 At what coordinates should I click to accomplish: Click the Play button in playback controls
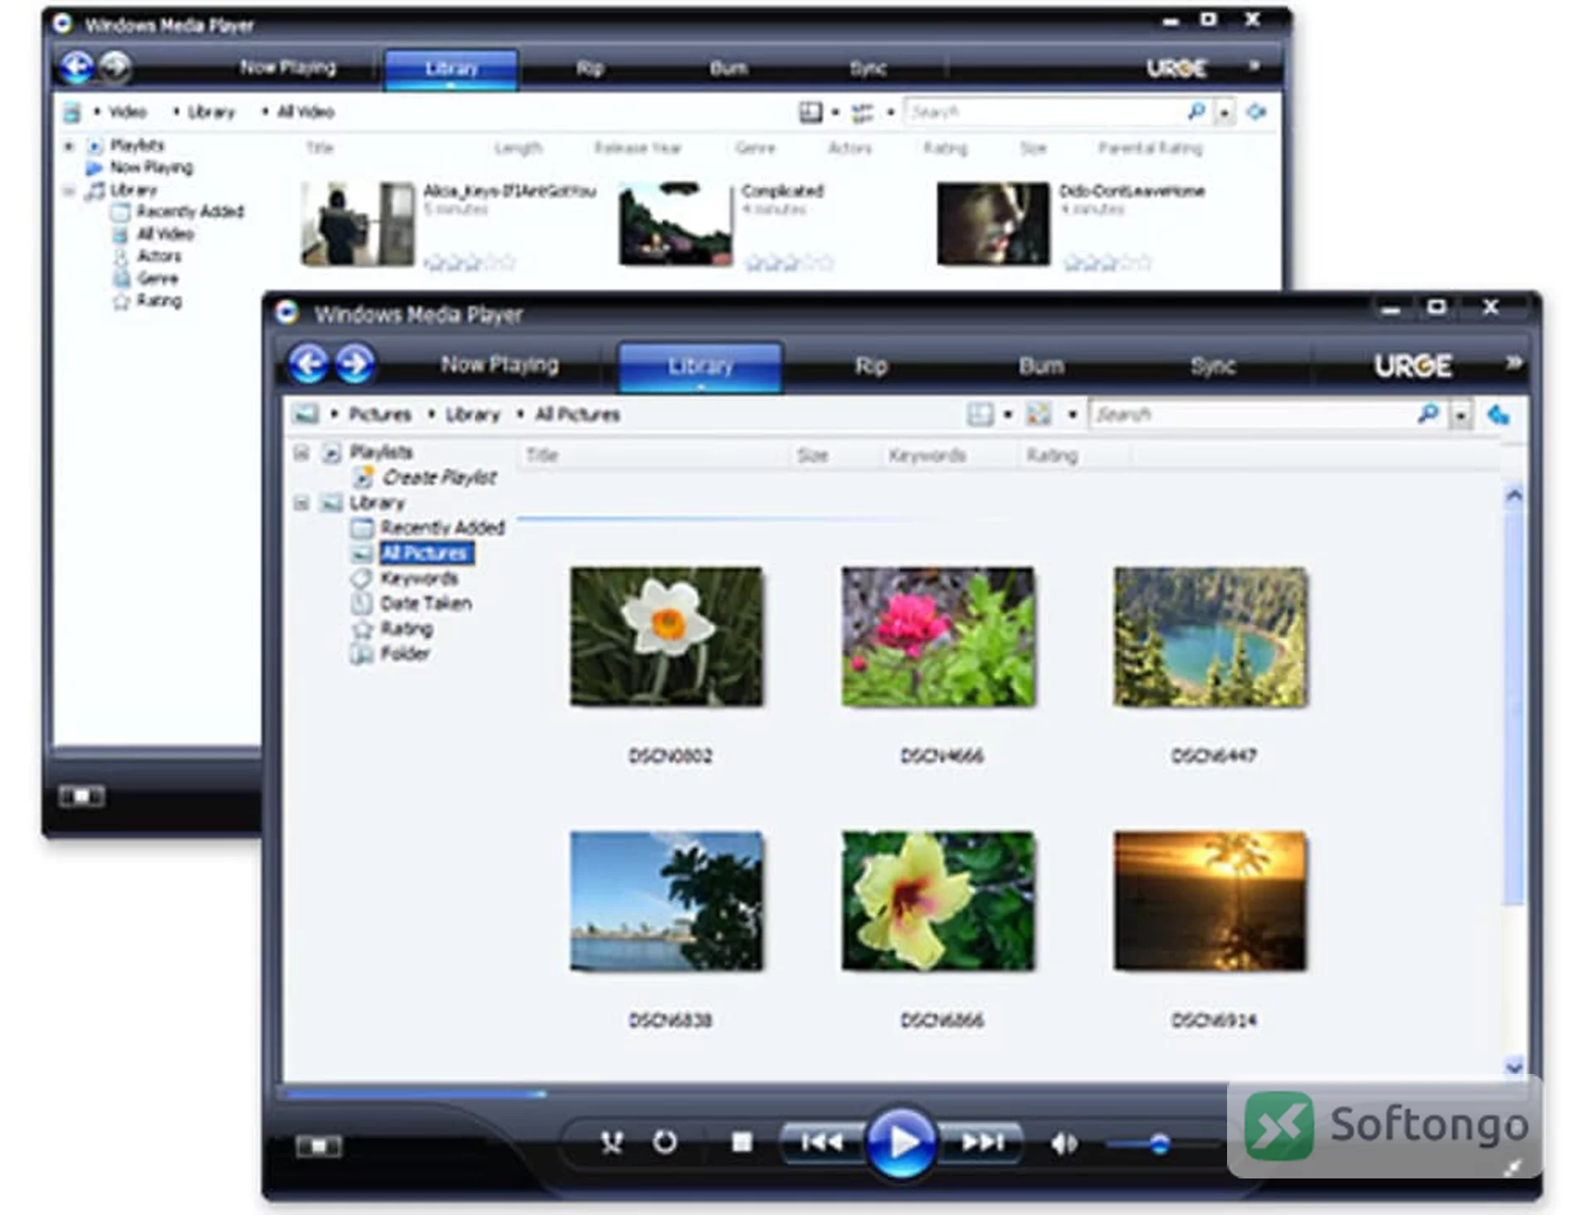coord(902,1143)
